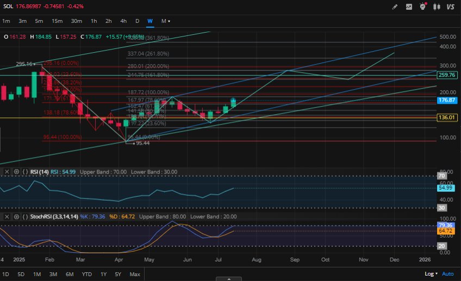Click the StochRSI %K 79.36 value tag
The height and width of the screenshot is (281, 461).
[446, 225]
